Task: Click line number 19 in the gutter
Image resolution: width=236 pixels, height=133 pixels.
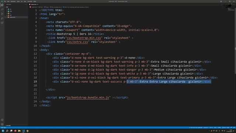Action: point(35,82)
